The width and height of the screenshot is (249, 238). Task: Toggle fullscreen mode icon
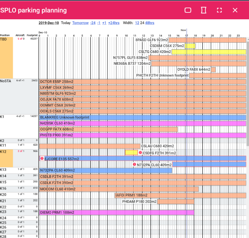(x=219, y=10)
